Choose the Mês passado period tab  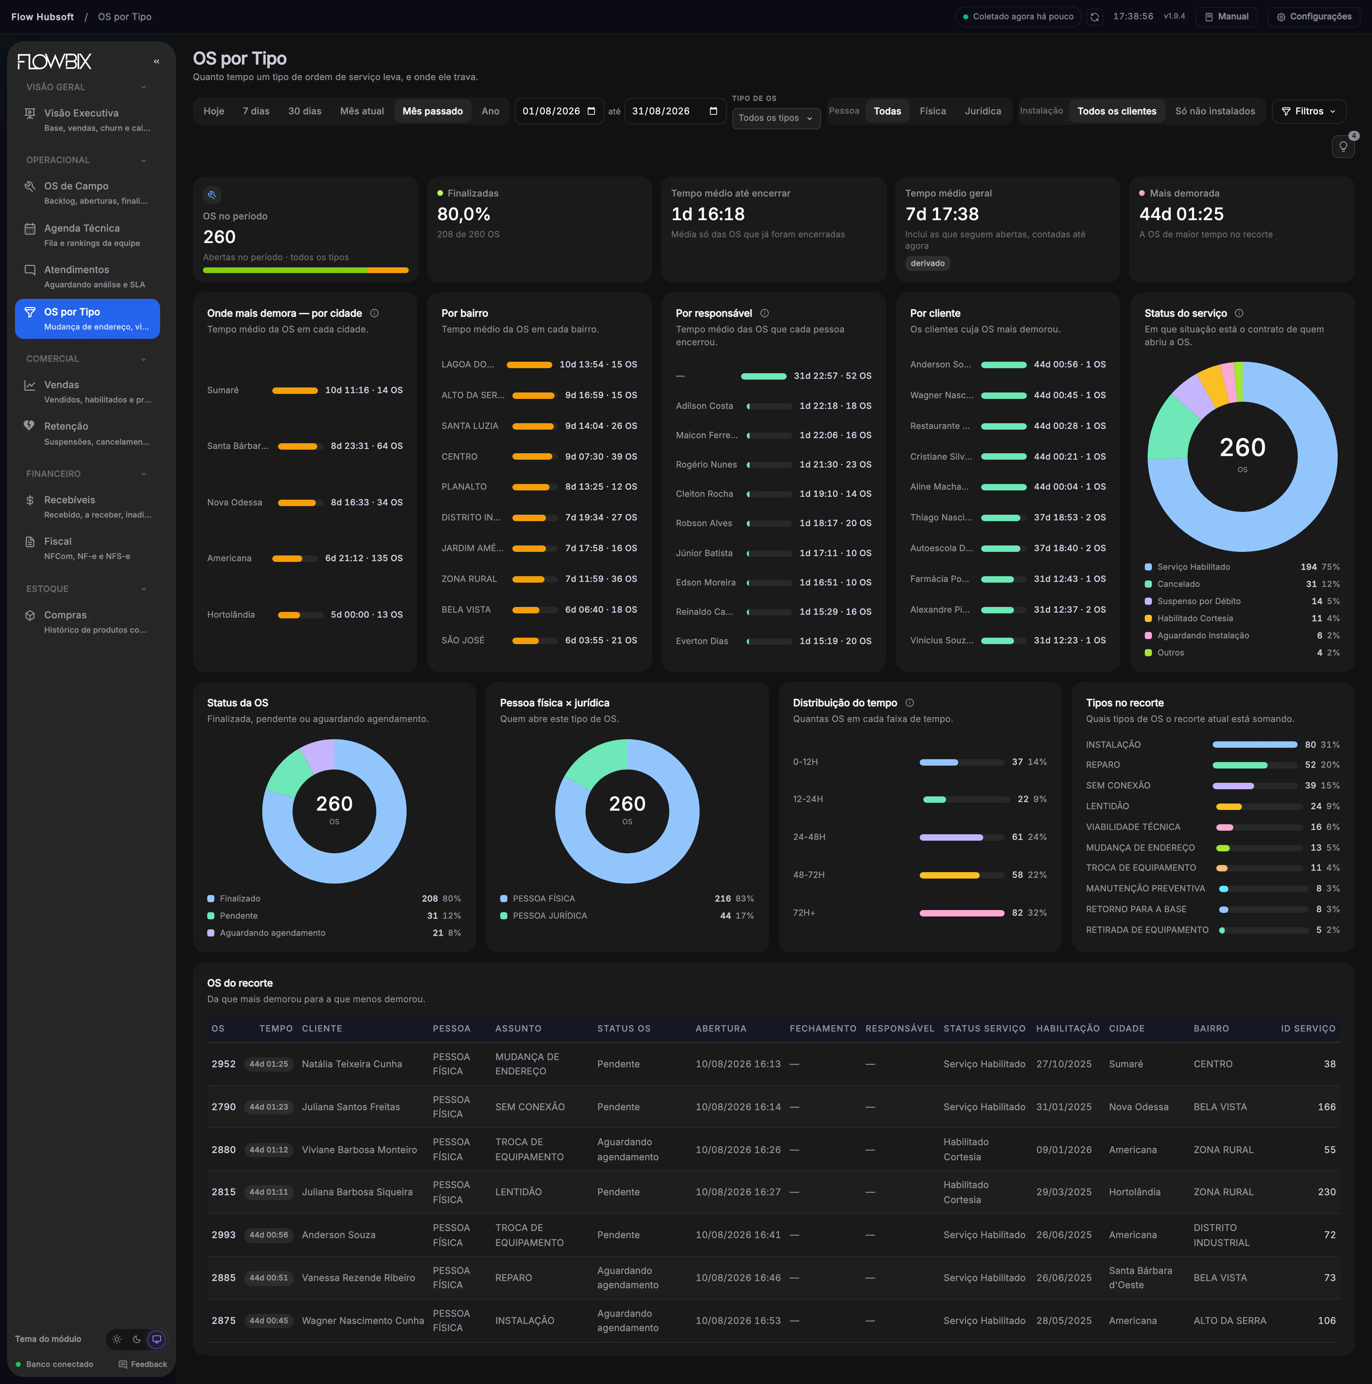tap(433, 111)
